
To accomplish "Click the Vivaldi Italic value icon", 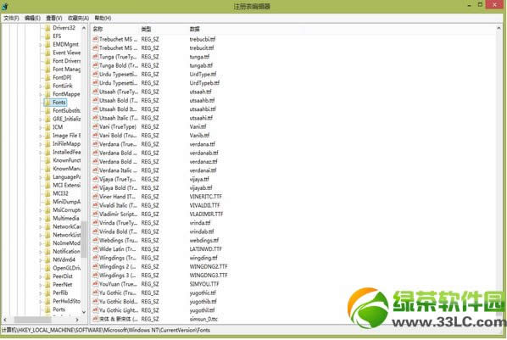I will [x=96, y=205].
